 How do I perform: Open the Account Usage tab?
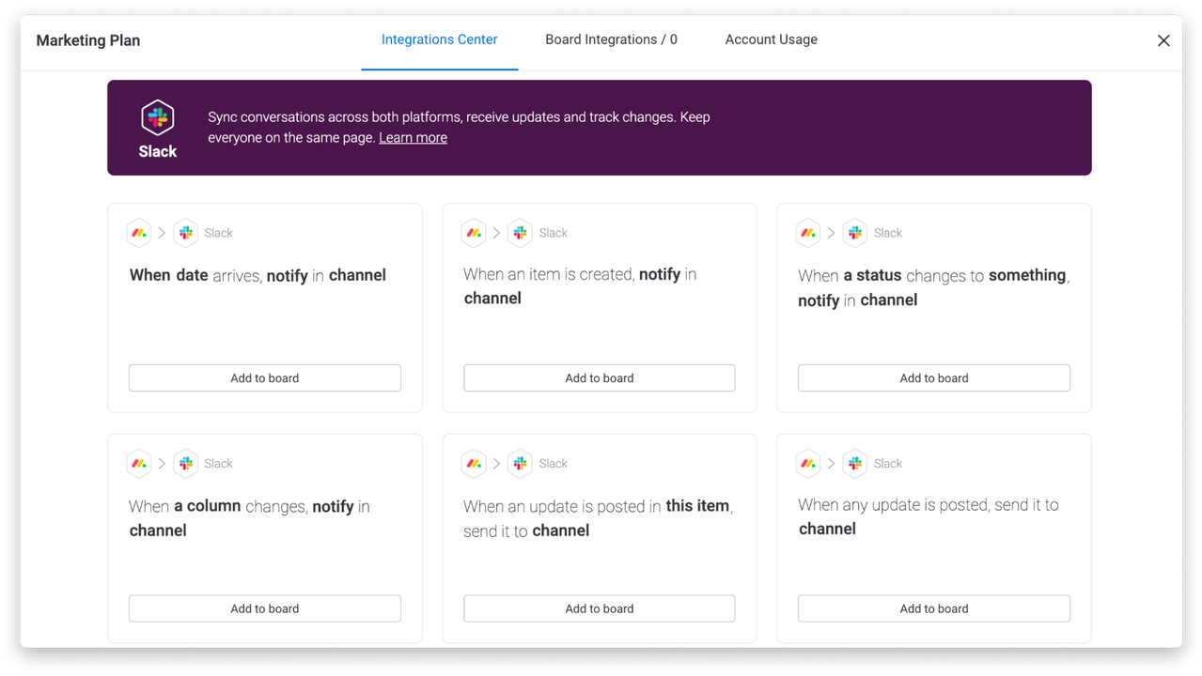771,40
